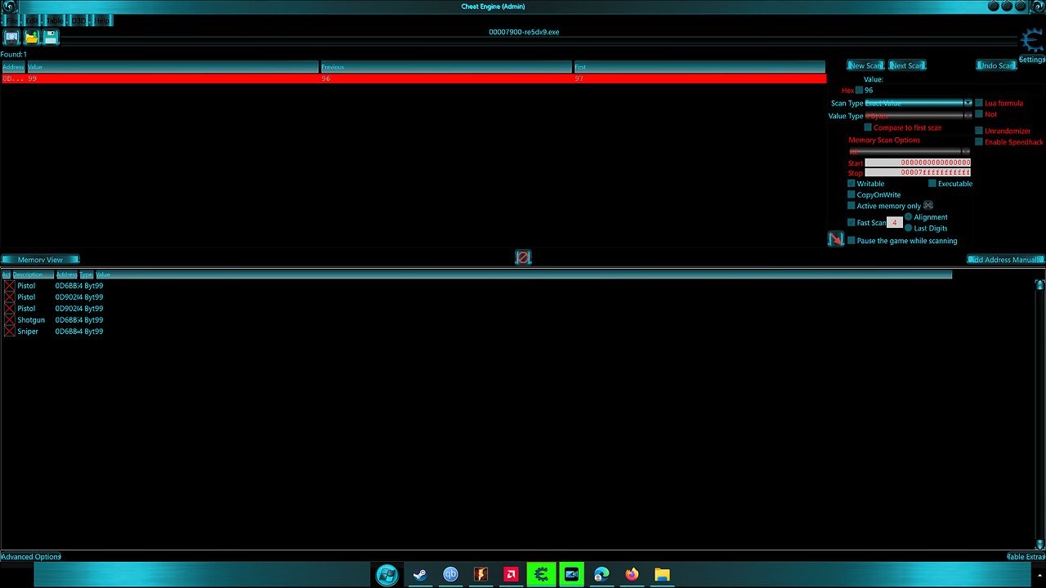Open File Explorer from the taskbar
This screenshot has width=1046, height=588.
[662, 575]
